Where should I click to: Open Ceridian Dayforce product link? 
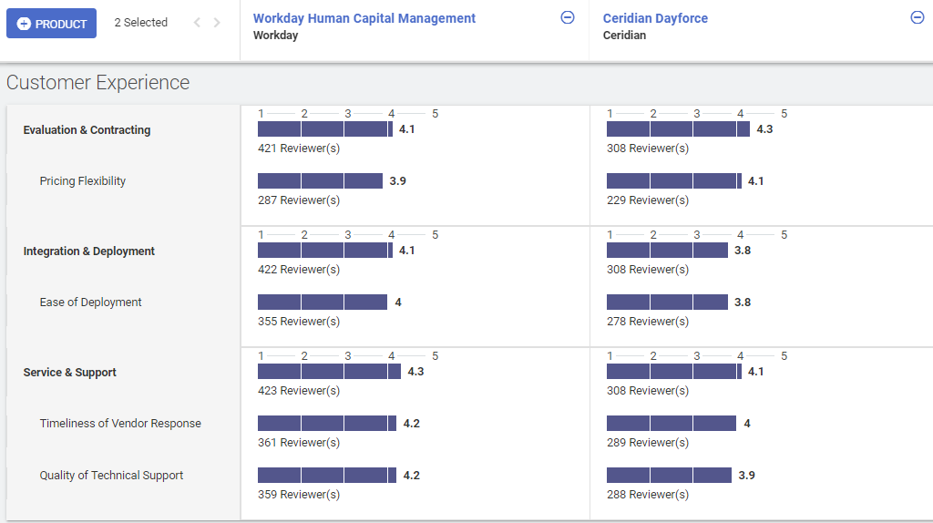tap(655, 18)
